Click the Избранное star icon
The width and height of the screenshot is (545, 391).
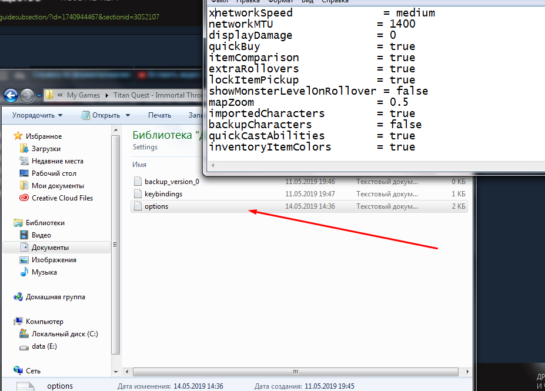18,136
